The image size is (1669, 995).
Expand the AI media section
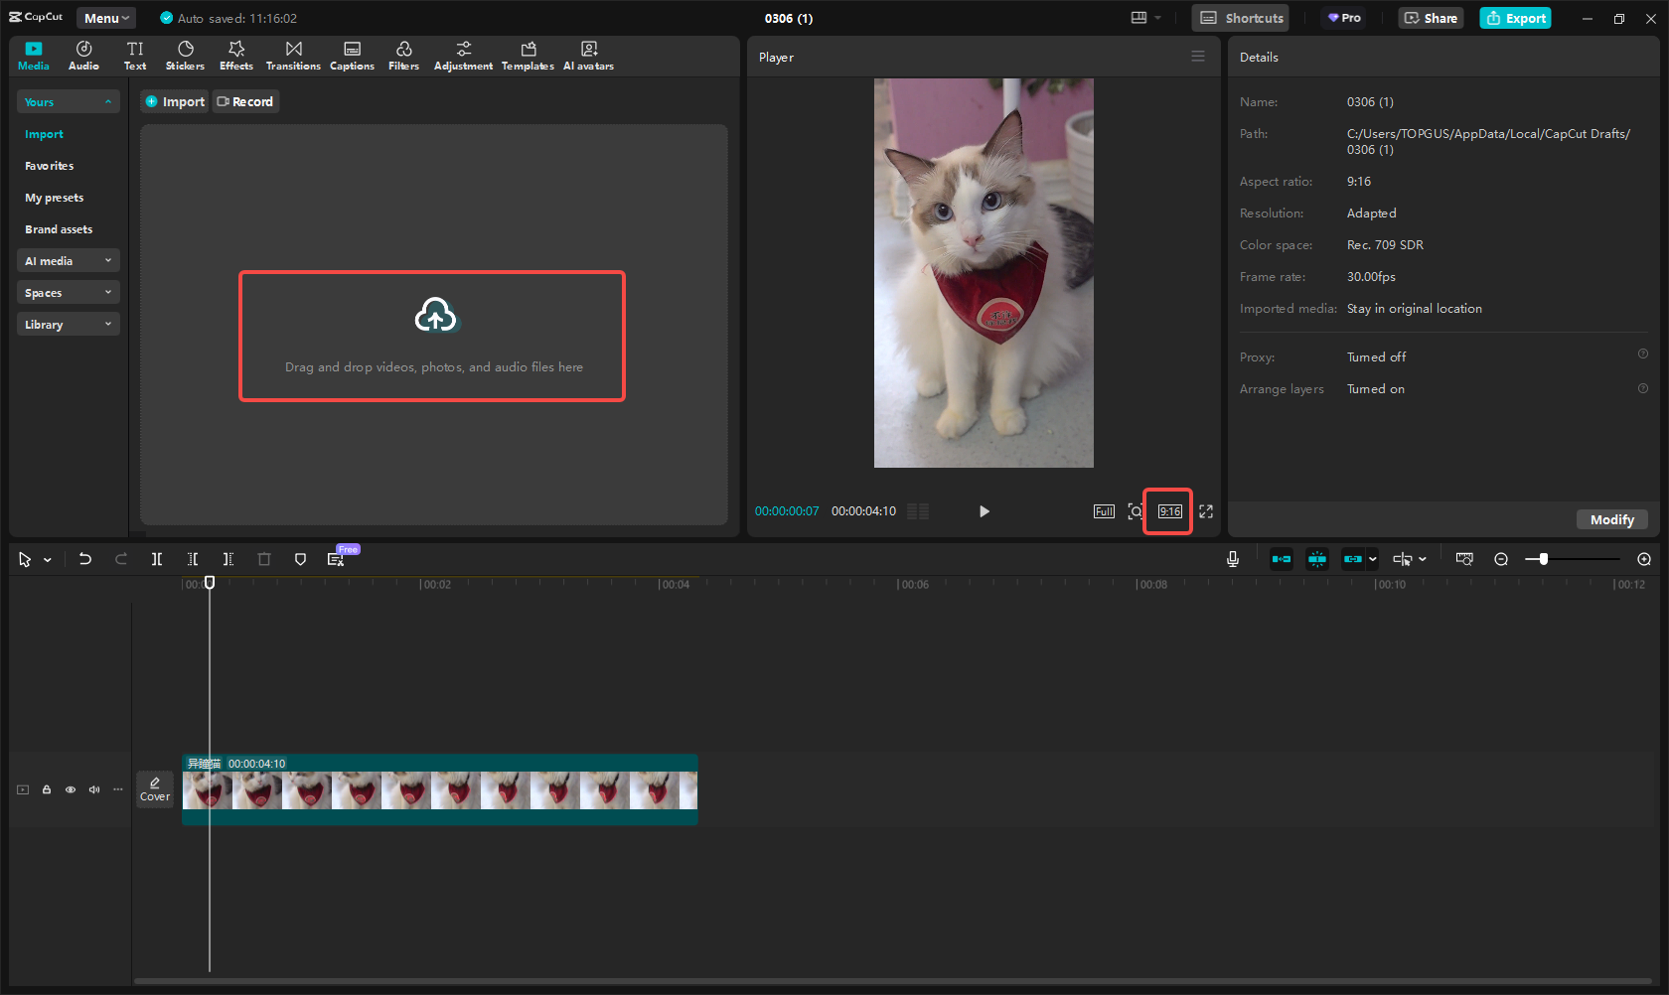(x=68, y=261)
